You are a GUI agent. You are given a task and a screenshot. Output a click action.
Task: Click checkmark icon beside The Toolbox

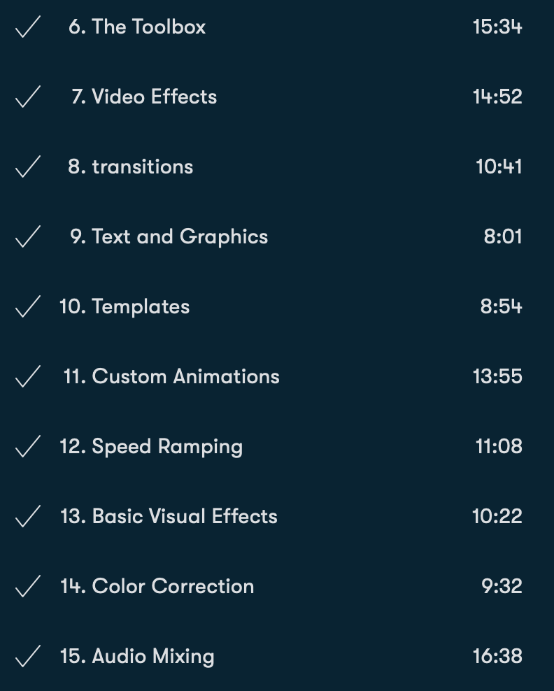click(28, 27)
